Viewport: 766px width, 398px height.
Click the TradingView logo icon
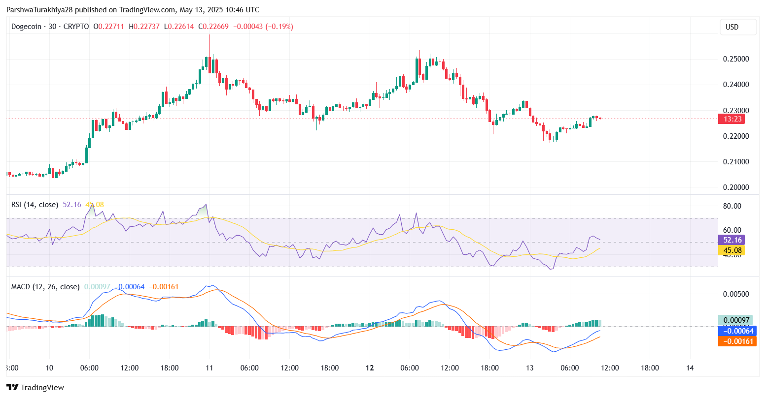12,388
